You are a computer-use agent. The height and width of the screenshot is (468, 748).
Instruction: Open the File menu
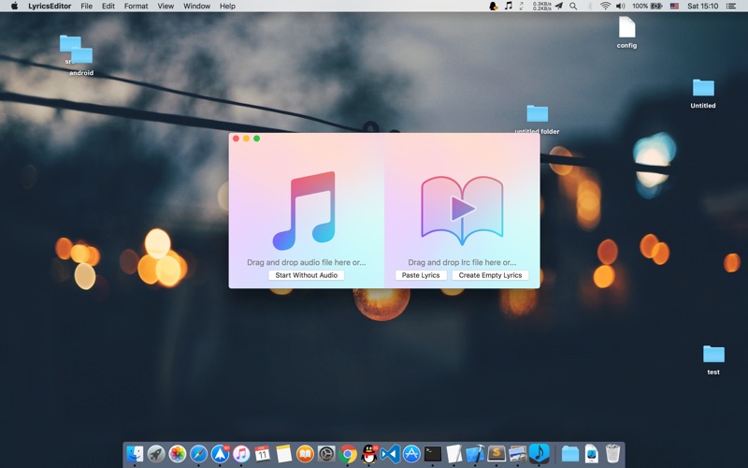pos(86,6)
